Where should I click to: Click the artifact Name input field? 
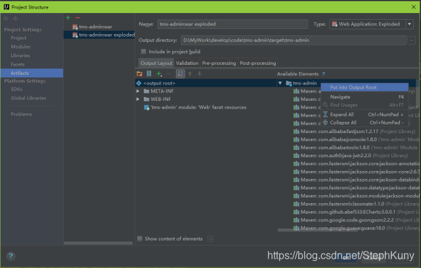[233, 24]
